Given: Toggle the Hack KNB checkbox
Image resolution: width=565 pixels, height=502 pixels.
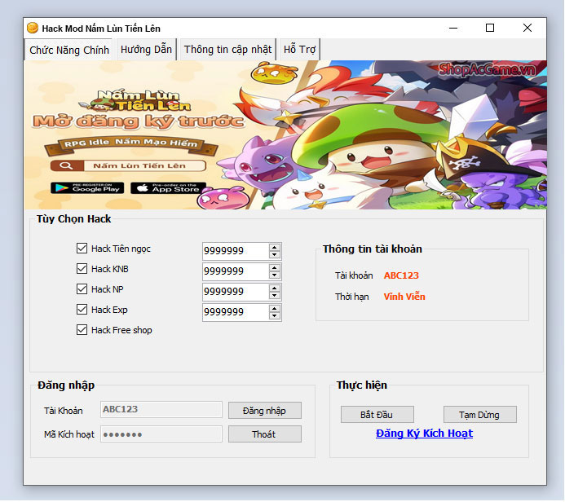Looking at the screenshot, I should [x=82, y=269].
